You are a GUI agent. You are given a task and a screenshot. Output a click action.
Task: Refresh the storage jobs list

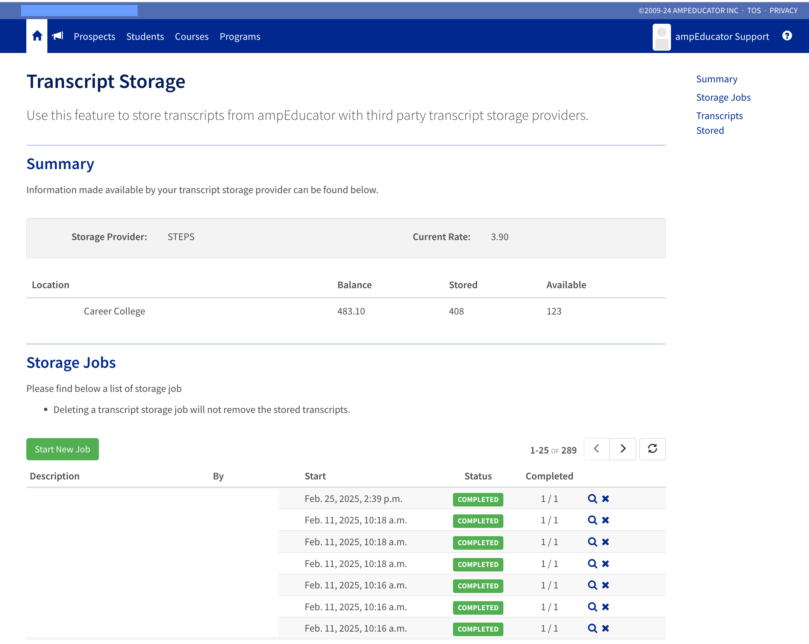(652, 449)
